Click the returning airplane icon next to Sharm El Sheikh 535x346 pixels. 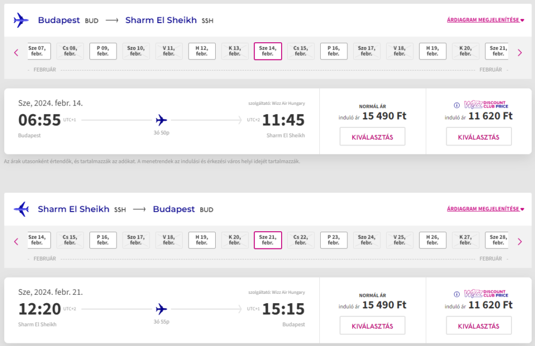point(21,209)
